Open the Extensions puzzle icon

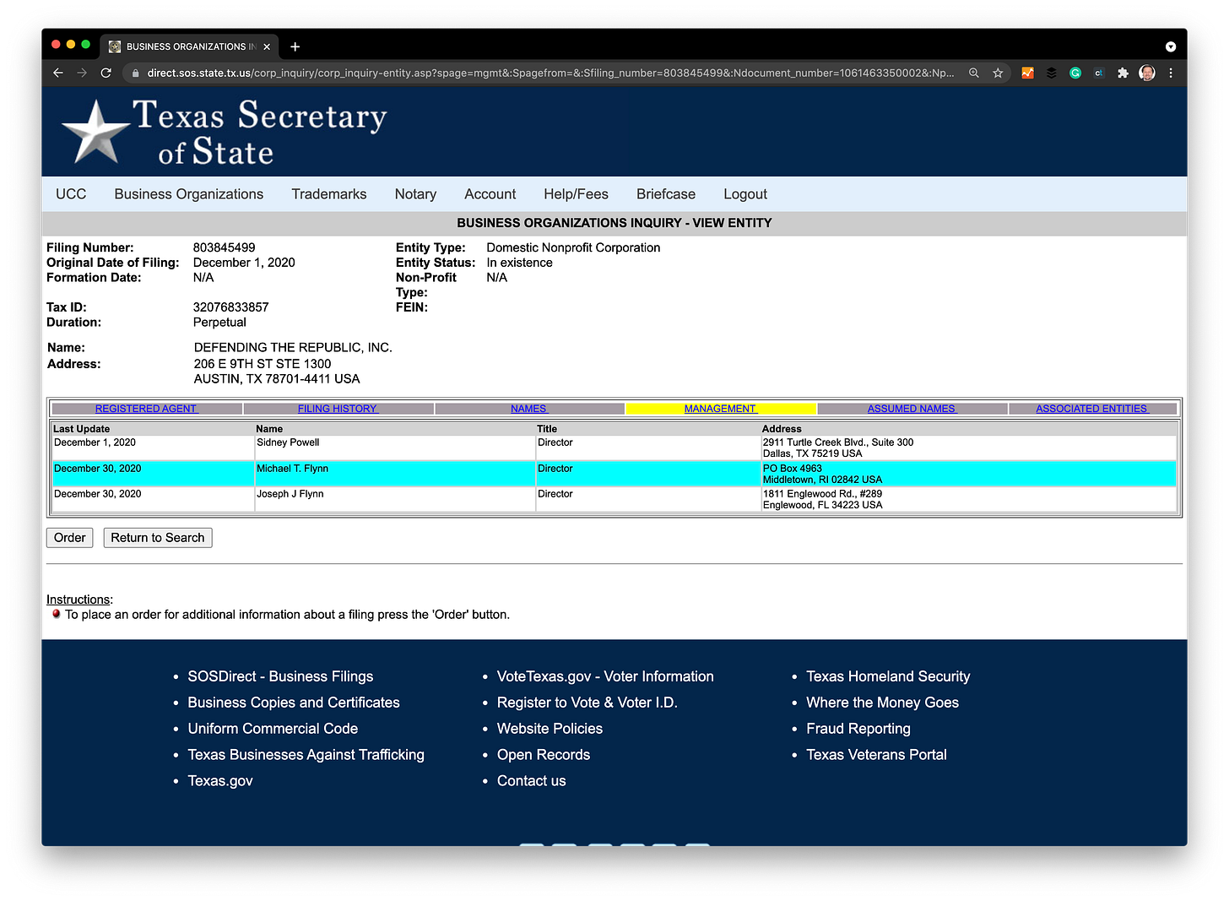tap(1123, 73)
